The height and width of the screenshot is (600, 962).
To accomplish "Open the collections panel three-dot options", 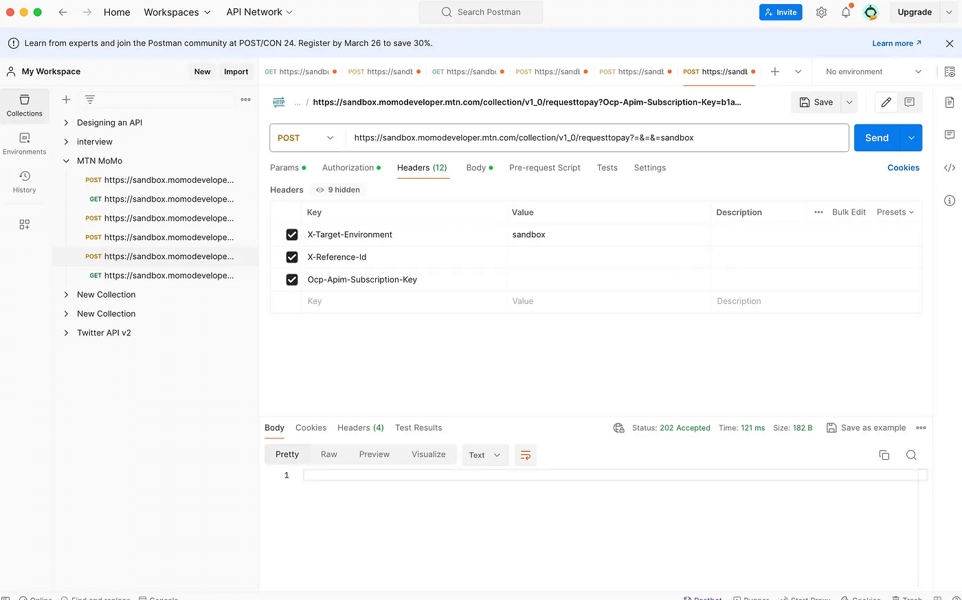I will [x=245, y=100].
